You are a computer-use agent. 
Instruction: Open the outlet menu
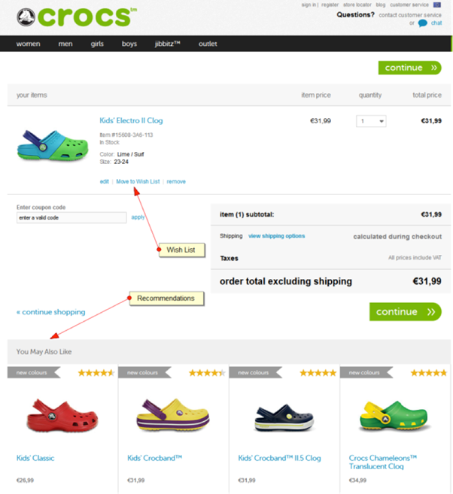pos(208,44)
